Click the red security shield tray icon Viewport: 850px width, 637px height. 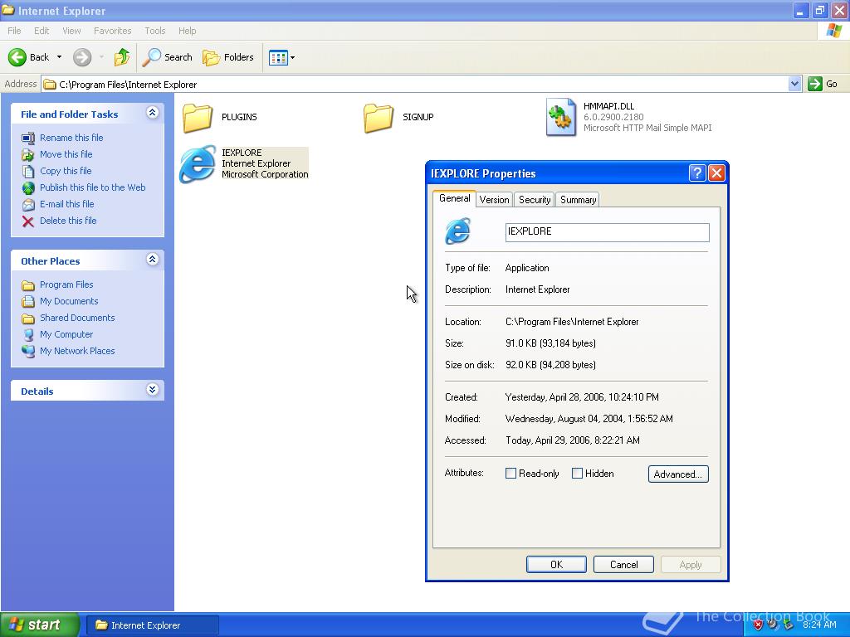(x=758, y=625)
